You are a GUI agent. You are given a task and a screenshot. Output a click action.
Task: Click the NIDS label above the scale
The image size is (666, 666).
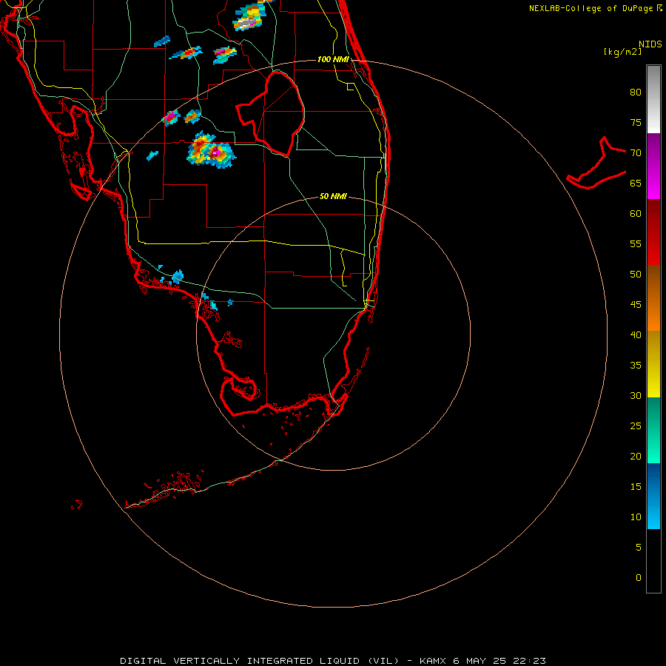click(x=650, y=44)
